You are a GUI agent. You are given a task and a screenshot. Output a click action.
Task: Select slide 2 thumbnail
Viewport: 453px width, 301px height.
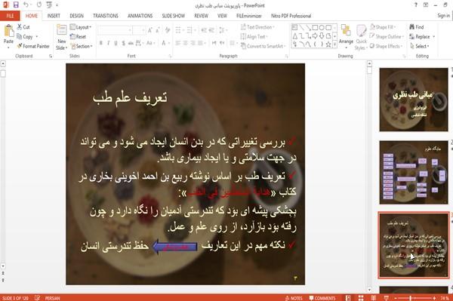[x=414, y=172]
